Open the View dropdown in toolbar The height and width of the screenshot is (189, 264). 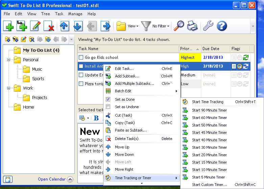pos(133,26)
